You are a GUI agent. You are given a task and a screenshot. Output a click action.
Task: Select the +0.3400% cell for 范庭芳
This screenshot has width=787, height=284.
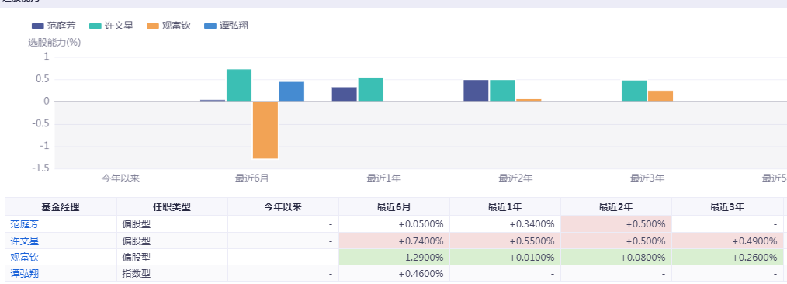pyautogui.click(x=505, y=224)
